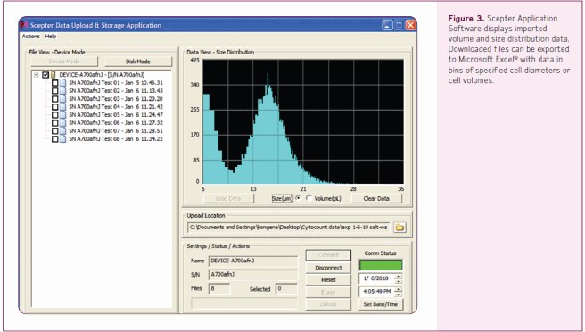This screenshot has height=332, width=585.
Task: Click the Scepter app title bar icon
Action: [x=24, y=25]
